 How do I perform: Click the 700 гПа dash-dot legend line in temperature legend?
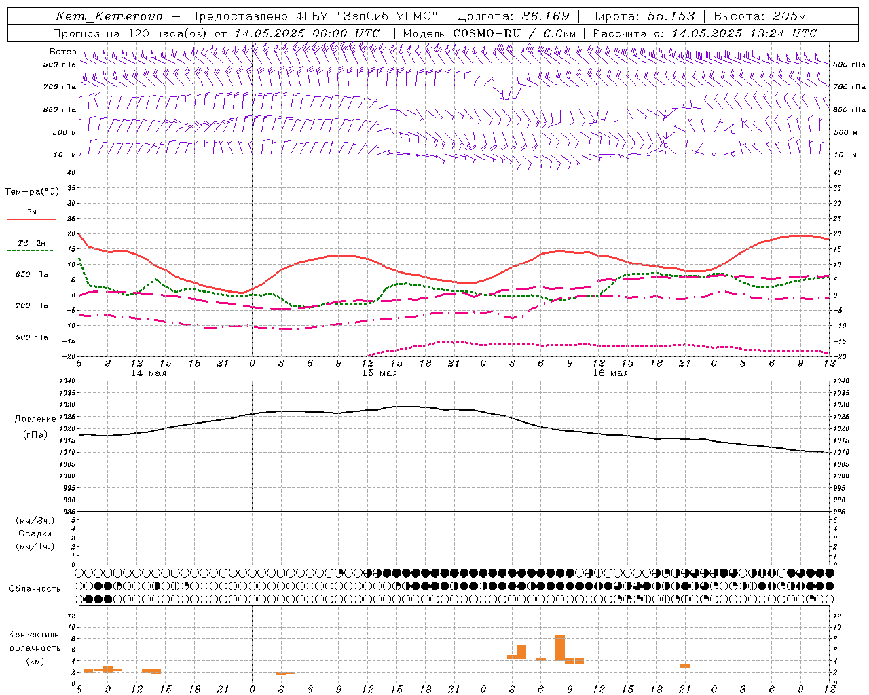pyautogui.click(x=31, y=314)
